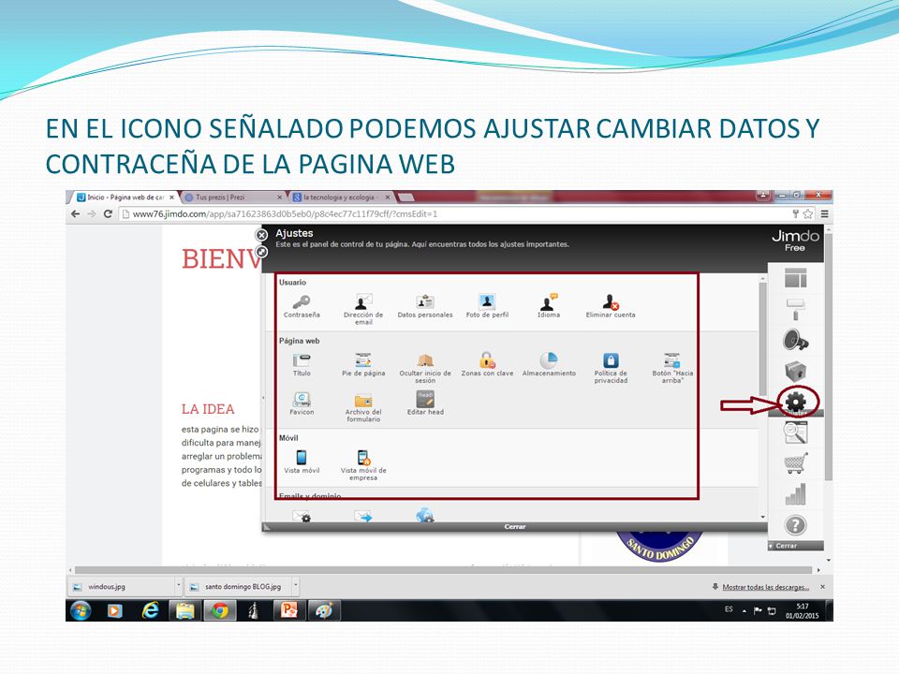This screenshot has width=899, height=674.
Task: Open Datos personales setting
Action: tap(425, 307)
